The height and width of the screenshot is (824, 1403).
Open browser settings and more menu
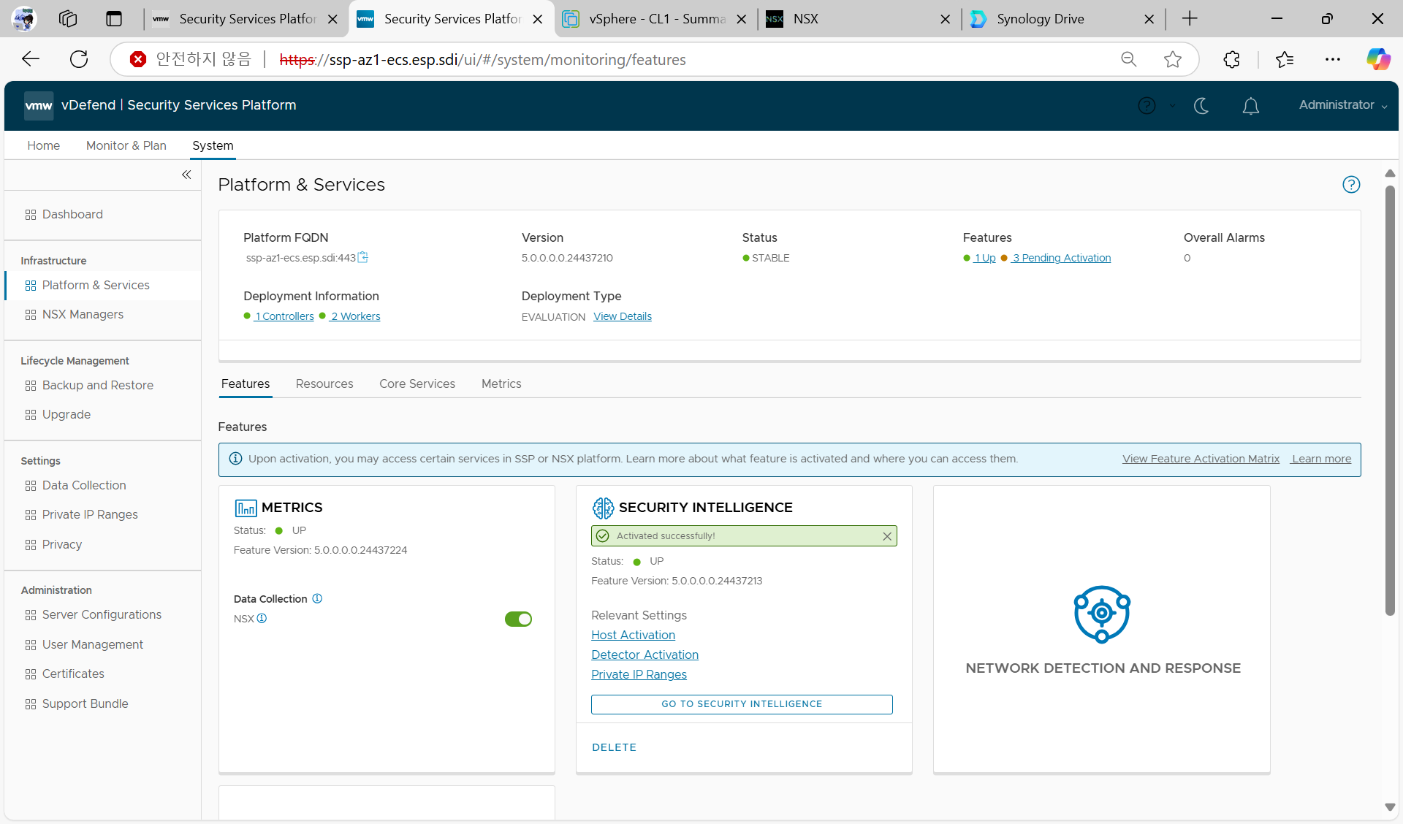coord(1333,59)
